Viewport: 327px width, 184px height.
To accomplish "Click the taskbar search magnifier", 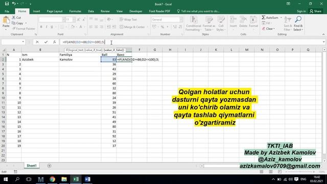I will [x=17, y=179].
